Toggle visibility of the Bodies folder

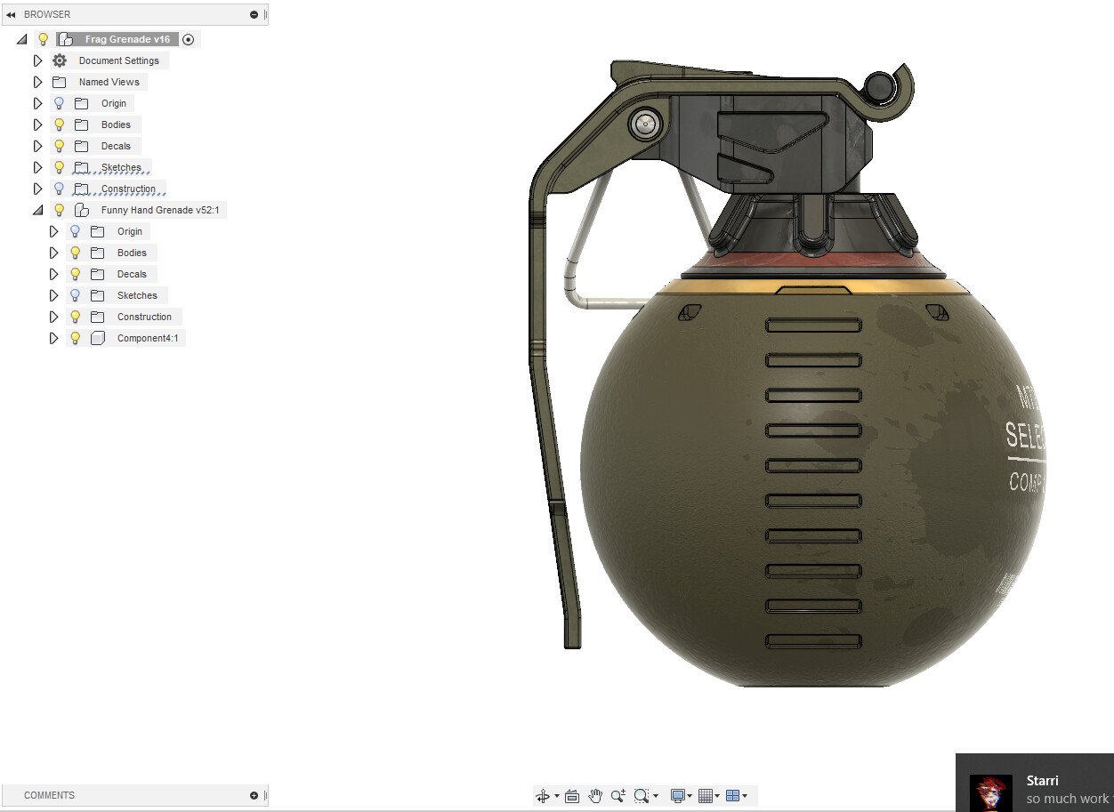tap(59, 125)
